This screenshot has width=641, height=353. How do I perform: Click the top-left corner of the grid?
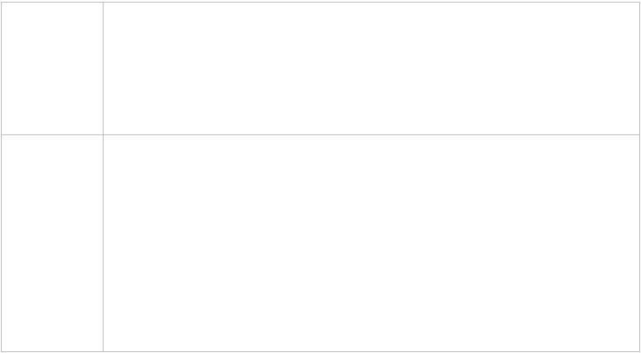pos(2,3)
